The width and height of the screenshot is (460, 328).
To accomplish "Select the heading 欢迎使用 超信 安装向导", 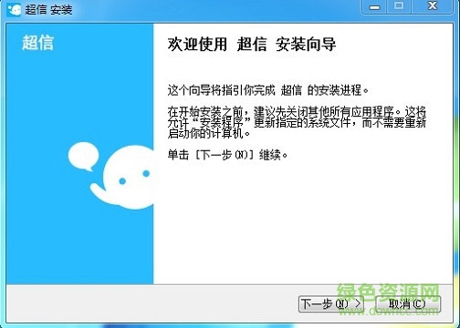I will point(252,45).
